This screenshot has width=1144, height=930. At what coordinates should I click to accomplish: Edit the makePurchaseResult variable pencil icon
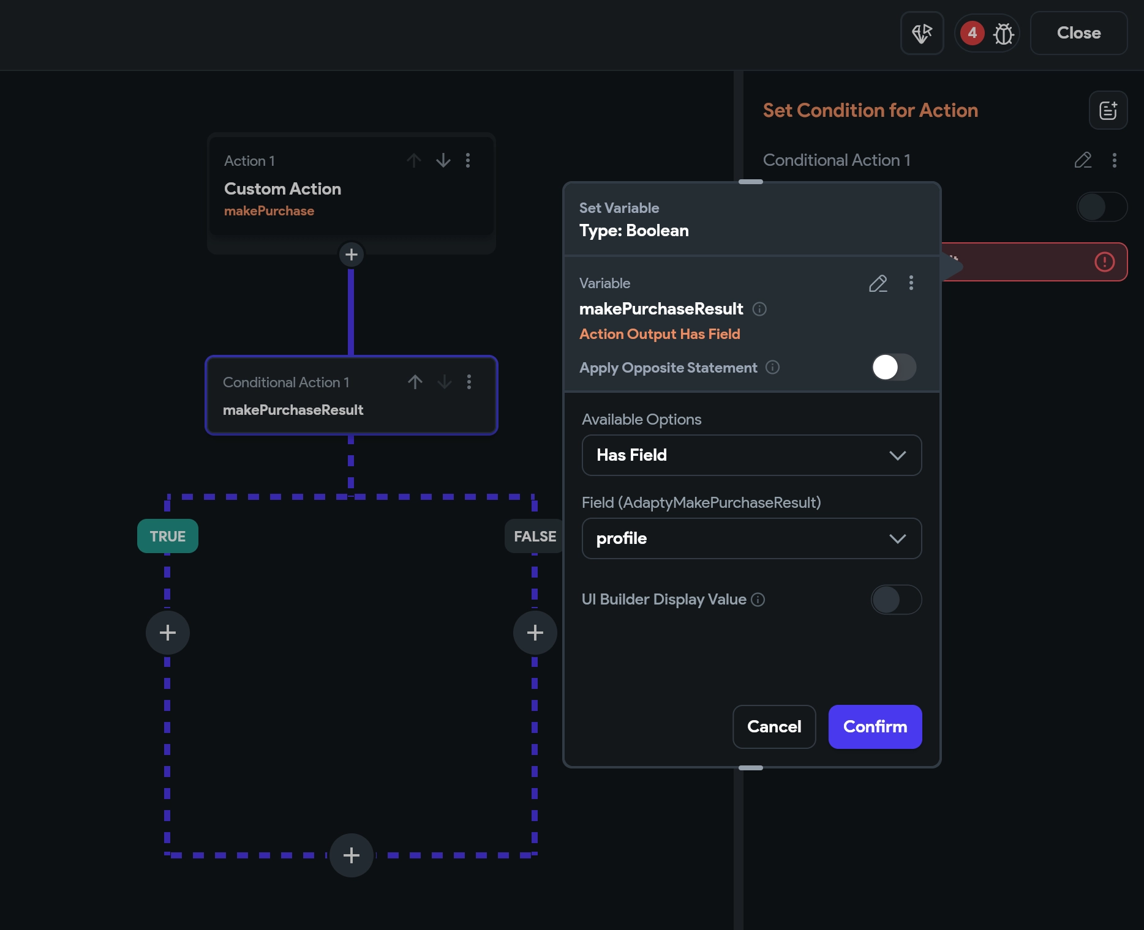click(x=878, y=283)
